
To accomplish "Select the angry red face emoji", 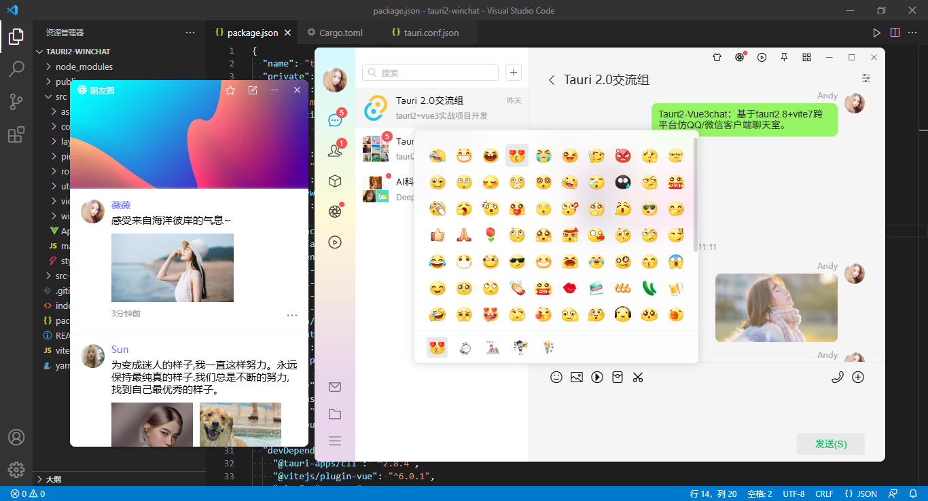I will point(623,155).
